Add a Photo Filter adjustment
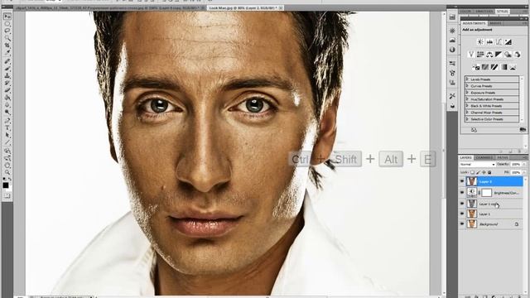 508,55
